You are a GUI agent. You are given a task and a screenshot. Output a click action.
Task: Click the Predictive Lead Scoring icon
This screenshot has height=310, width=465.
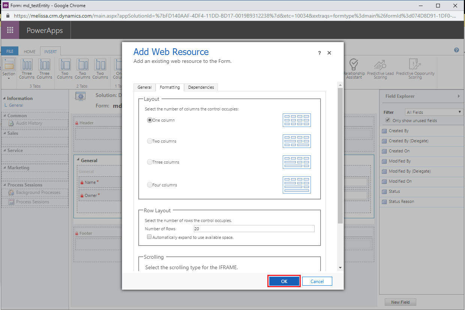[x=380, y=64]
